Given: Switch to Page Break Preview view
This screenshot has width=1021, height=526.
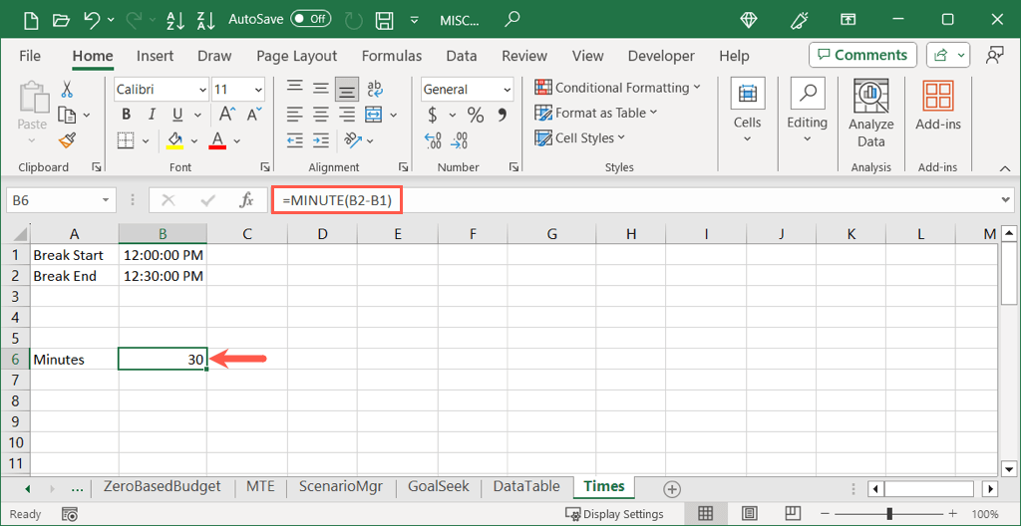Looking at the screenshot, I should click(x=793, y=514).
